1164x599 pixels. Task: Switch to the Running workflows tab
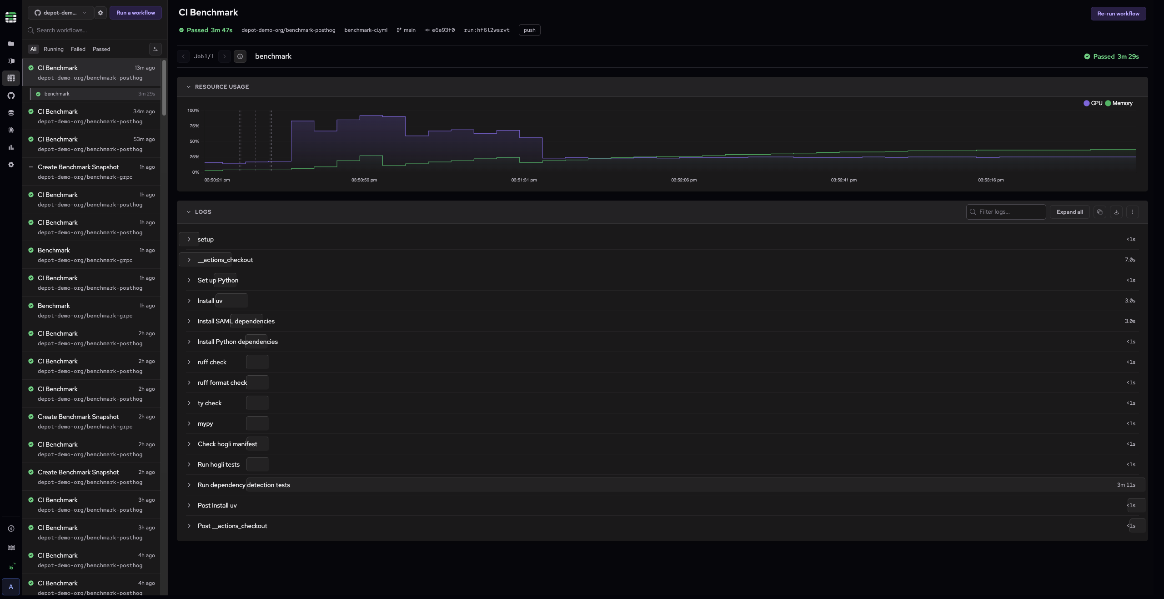tap(54, 49)
